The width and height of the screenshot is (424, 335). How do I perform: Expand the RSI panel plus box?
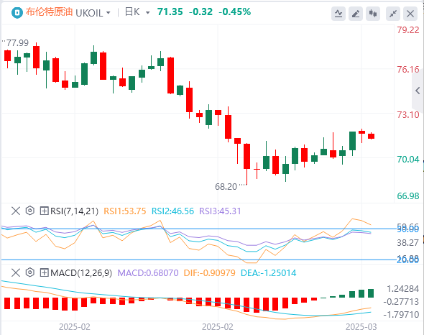coord(44,211)
